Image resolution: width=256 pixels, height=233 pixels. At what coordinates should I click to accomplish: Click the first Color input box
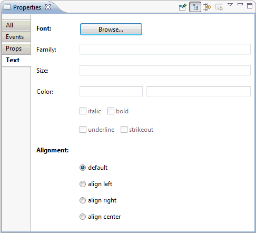[111, 91]
